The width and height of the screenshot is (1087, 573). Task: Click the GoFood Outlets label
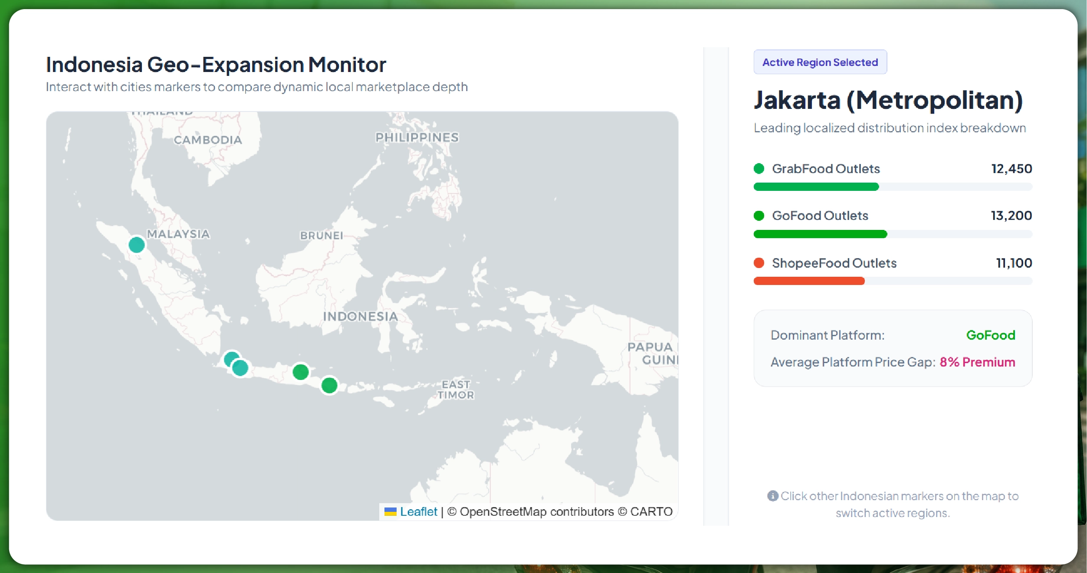pyautogui.click(x=820, y=216)
